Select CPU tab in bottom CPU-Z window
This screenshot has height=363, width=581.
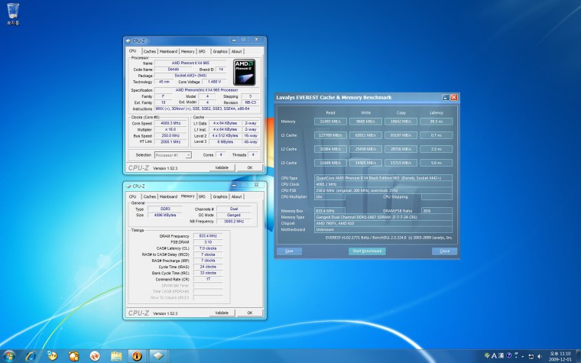coord(133,196)
